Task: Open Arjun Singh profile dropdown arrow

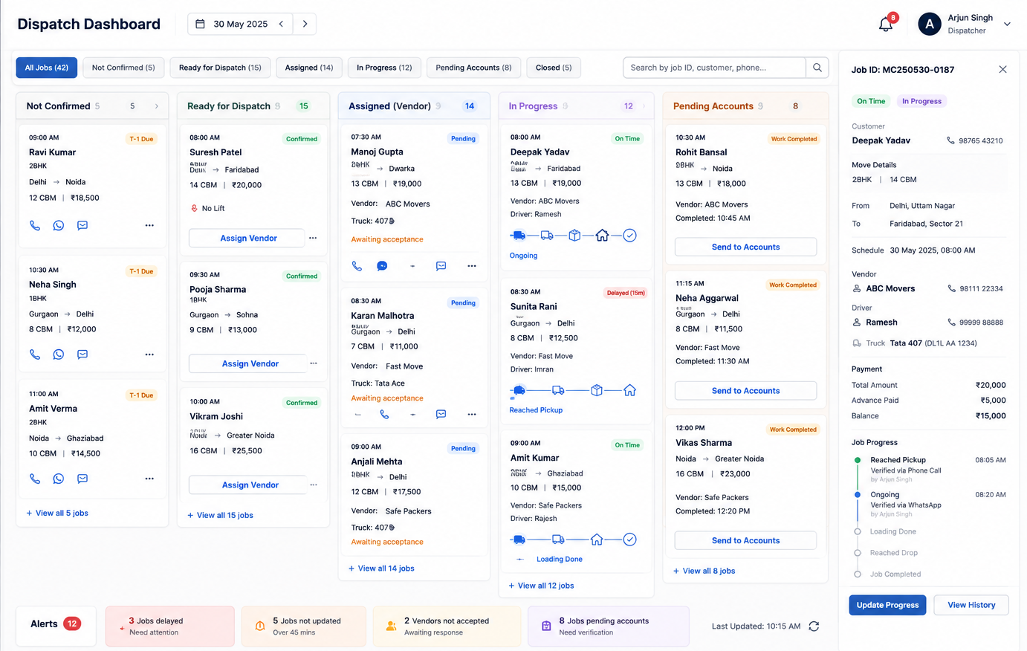Action: pyautogui.click(x=1007, y=25)
